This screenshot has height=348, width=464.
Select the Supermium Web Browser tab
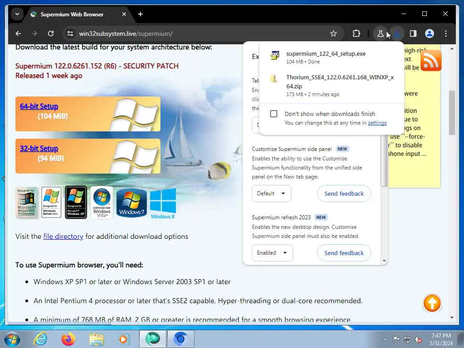point(72,14)
